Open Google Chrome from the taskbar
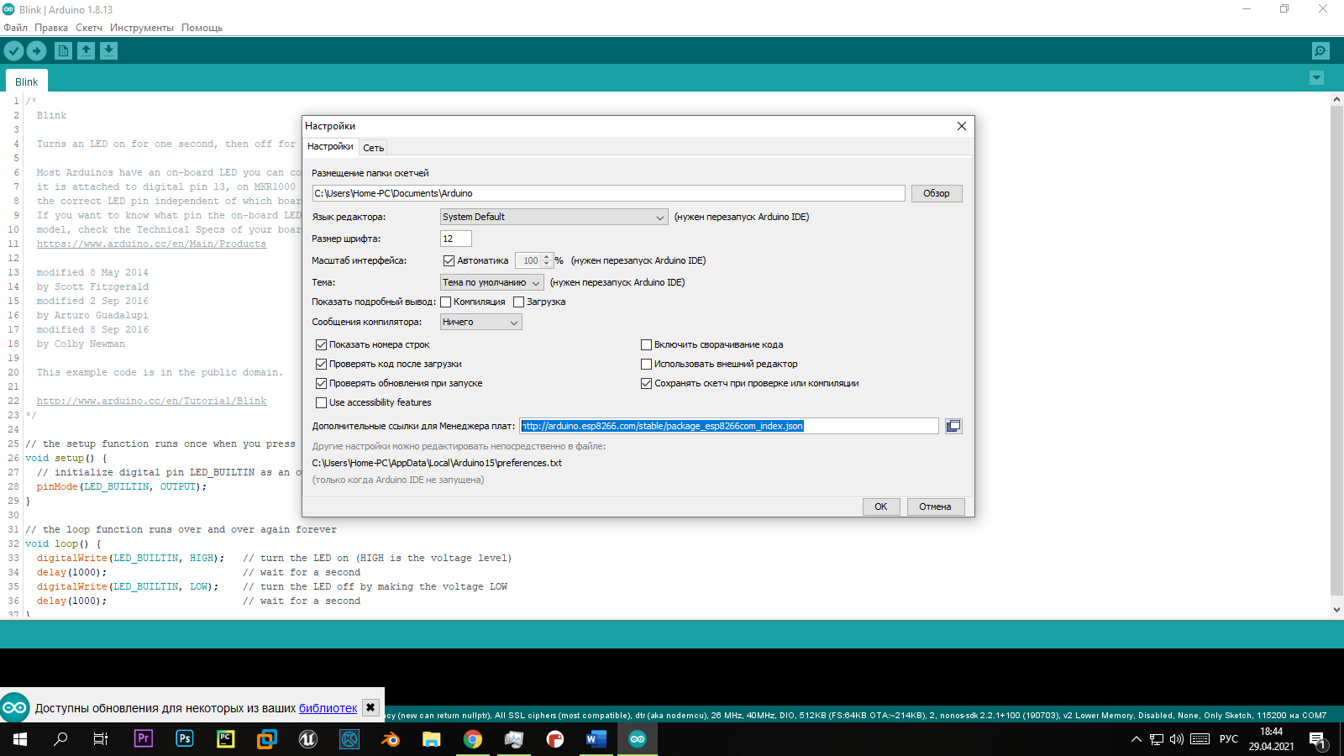The width and height of the screenshot is (1344, 756). pyautogui.click(x=473, y=739)
